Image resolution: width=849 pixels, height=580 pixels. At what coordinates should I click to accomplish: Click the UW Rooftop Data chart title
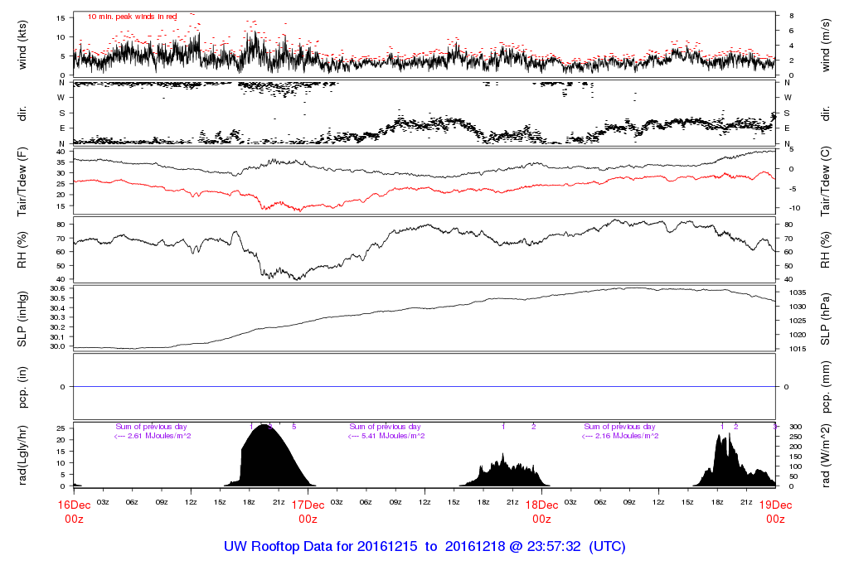[424, 547]
